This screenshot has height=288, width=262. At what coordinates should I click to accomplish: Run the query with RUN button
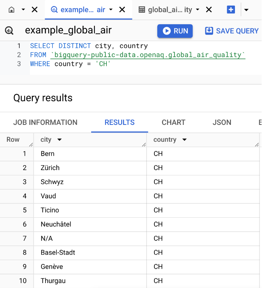tap(175, 31)
